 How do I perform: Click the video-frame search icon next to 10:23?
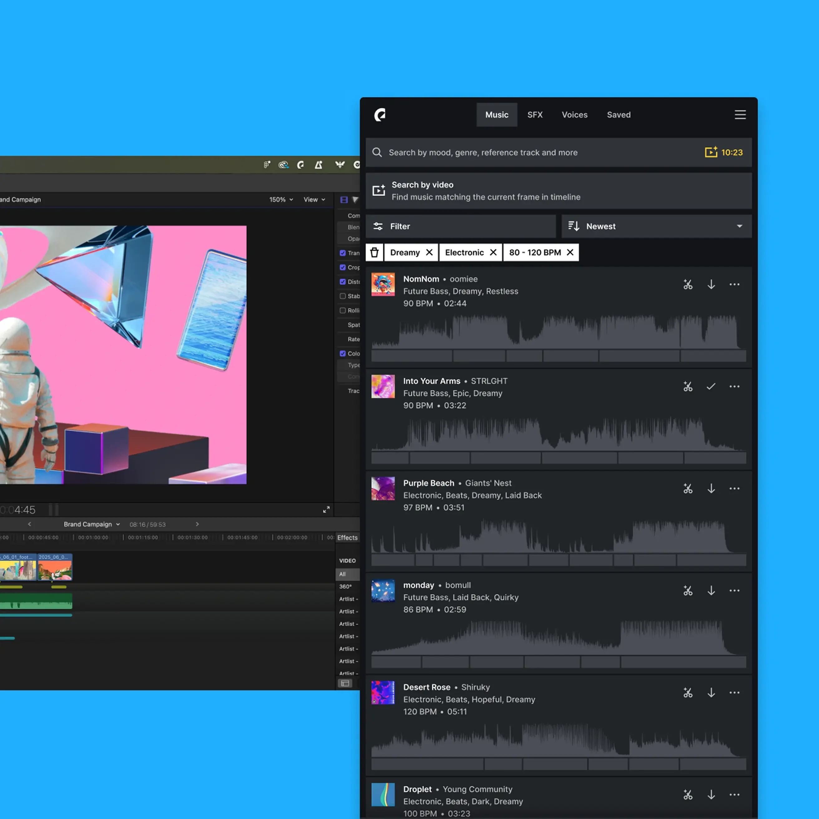pos(711,152)
